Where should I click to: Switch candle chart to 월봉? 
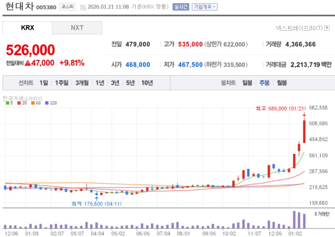tap(282, 83)
